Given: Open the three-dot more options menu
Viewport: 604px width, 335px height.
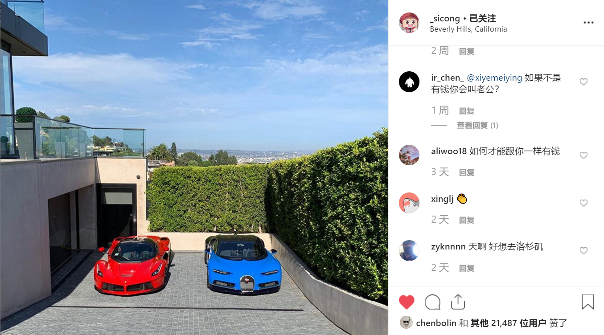Looking at the screenshot, I should (x=588, y=23).
